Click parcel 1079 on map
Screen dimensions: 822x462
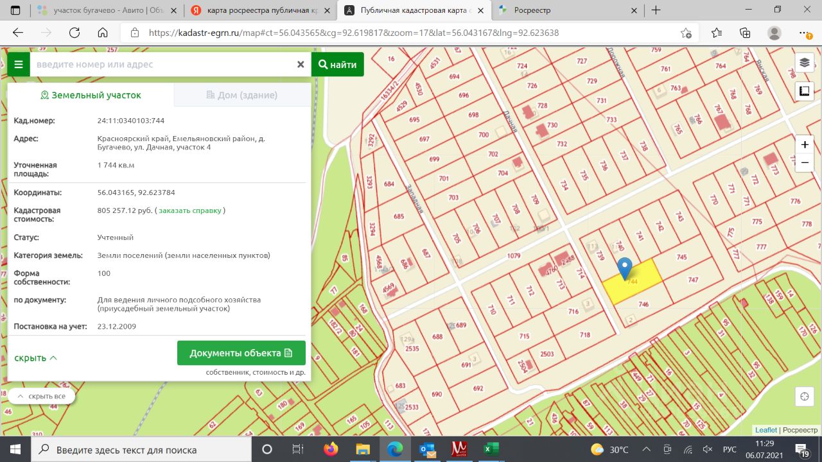click(x=513, y=256)
